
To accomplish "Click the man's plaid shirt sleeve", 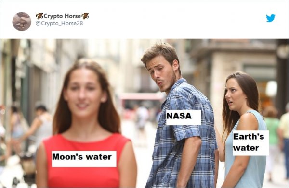I will pos(186,127).
